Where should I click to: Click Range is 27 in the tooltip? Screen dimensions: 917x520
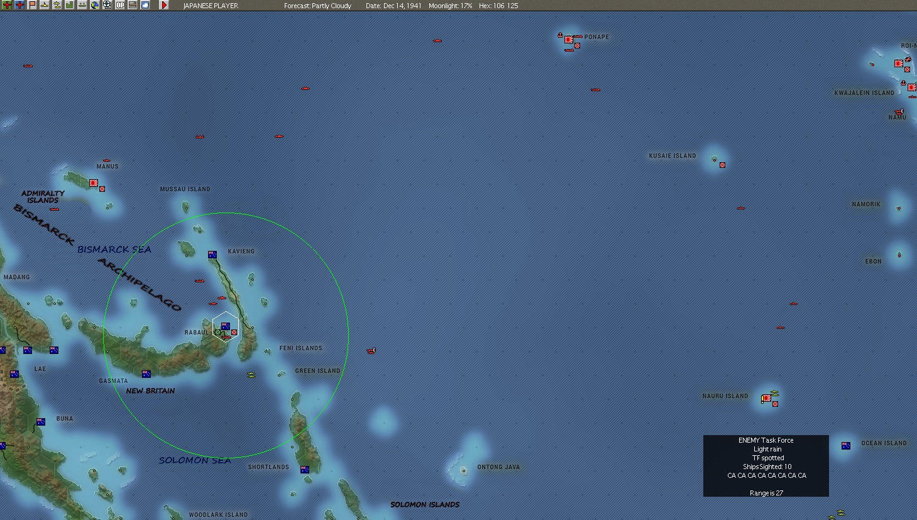click(767, 493)
